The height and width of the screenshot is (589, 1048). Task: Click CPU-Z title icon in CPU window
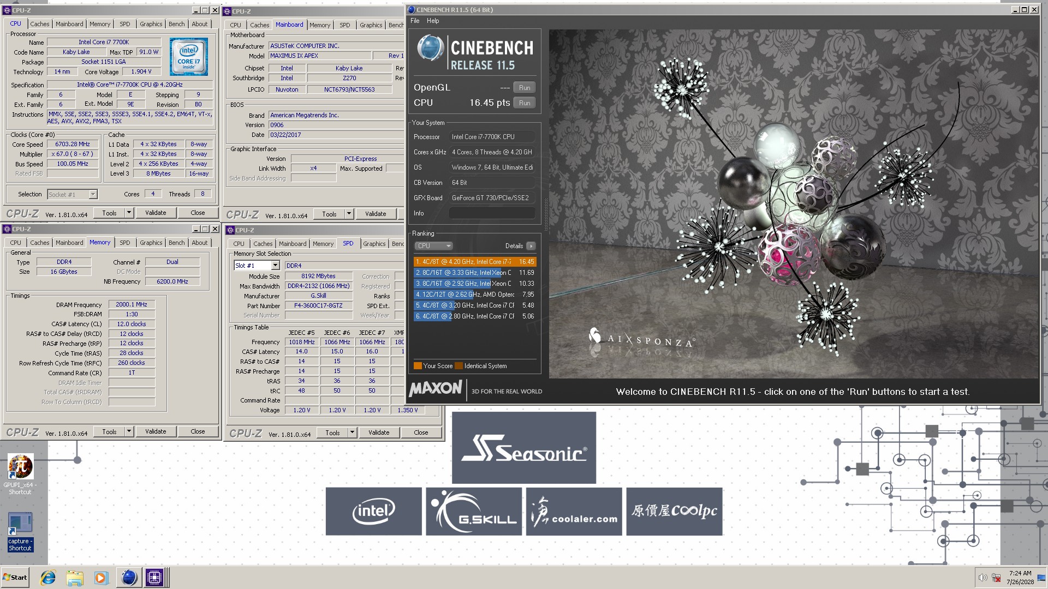coord(7,10)
